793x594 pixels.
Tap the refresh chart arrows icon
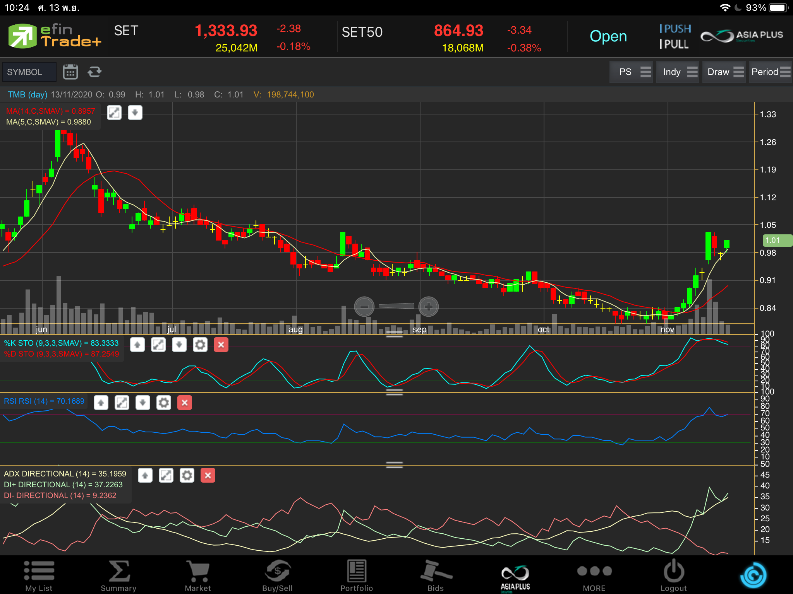point(94,72)
